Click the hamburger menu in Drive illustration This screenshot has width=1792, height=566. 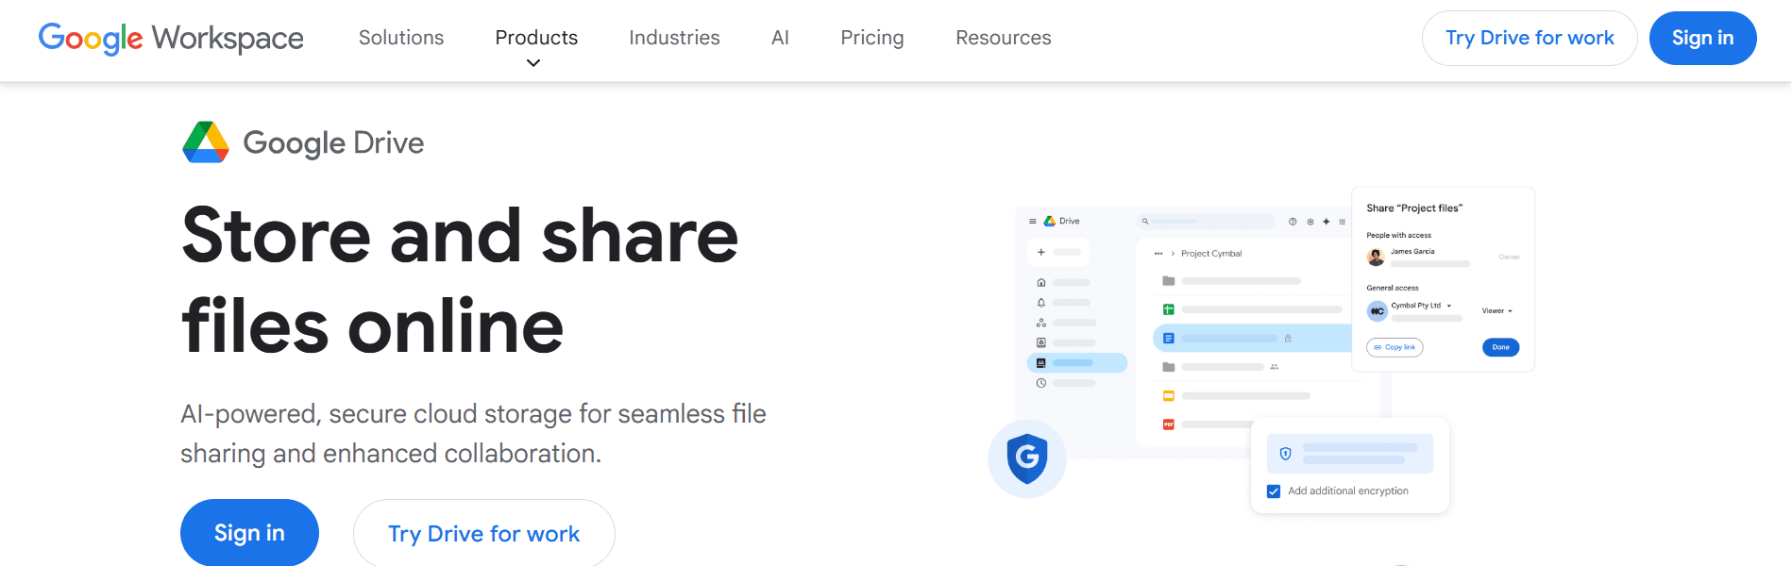1033,221
